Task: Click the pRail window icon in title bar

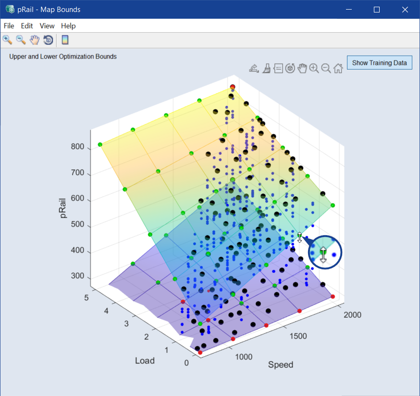Action: 10,10
